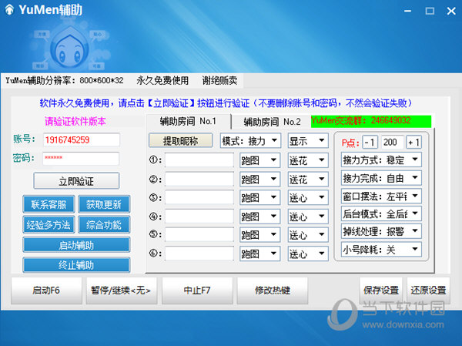
Task: Click nickname field for row ④
Action: [199, 217]
